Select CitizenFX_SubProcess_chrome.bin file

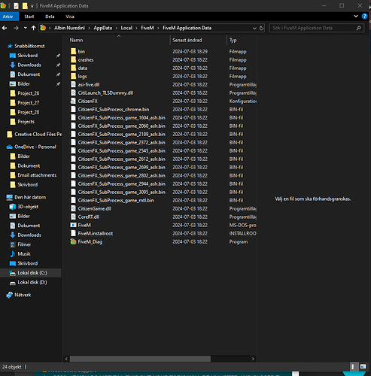[114, 109]
